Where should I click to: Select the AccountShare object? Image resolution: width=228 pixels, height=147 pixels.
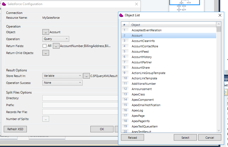169,68
